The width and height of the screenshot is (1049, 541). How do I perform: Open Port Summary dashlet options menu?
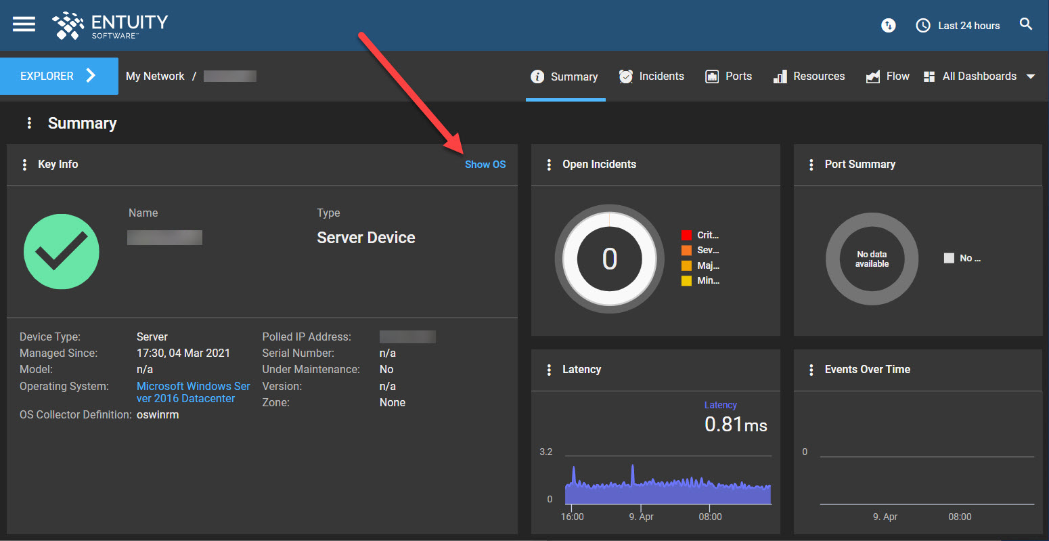pos(811,165)
